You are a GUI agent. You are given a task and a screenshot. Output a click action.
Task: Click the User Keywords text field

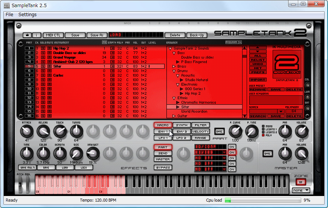276,100
